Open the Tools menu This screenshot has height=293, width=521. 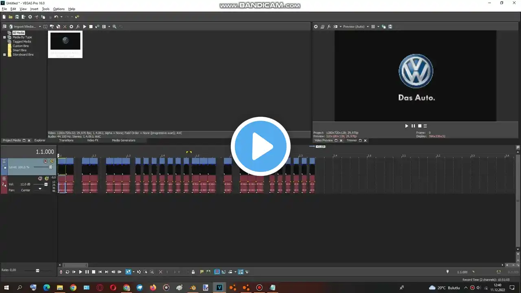tap(46, 9)
